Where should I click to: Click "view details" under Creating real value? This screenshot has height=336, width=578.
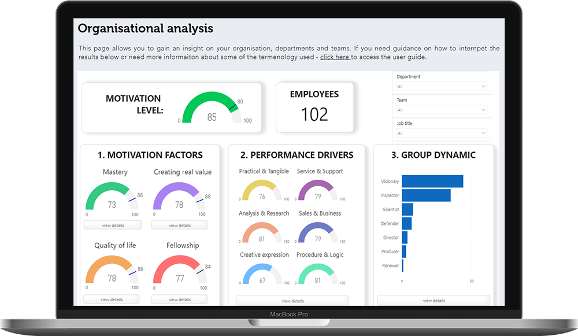(179, 225)
